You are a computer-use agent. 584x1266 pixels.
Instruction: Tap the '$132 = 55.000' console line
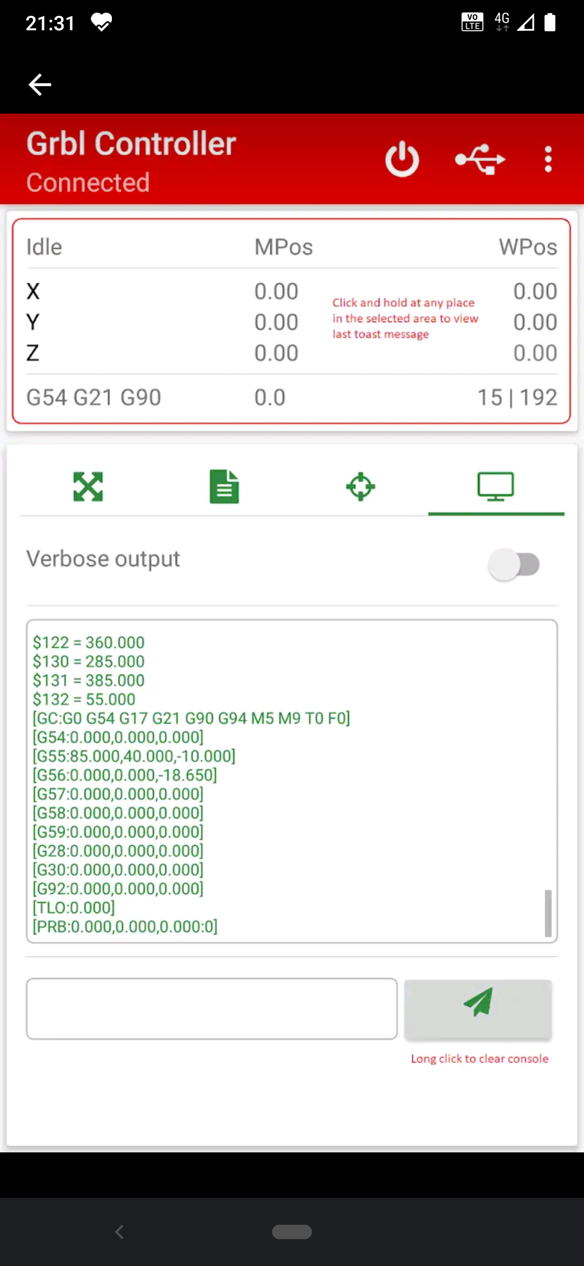coord(84,699)
